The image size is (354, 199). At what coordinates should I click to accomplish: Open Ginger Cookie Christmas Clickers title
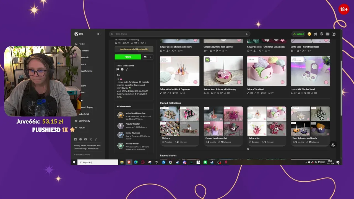coord(176,47)
